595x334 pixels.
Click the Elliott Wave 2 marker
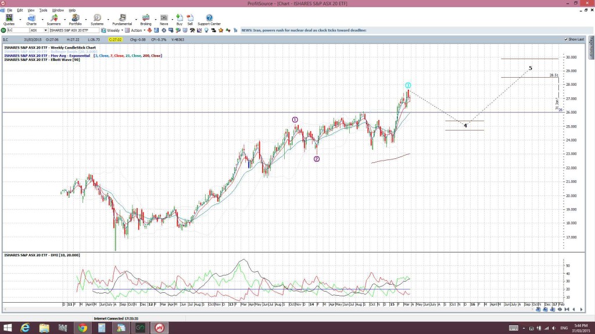pyautogui.click(x=317, y=159)
